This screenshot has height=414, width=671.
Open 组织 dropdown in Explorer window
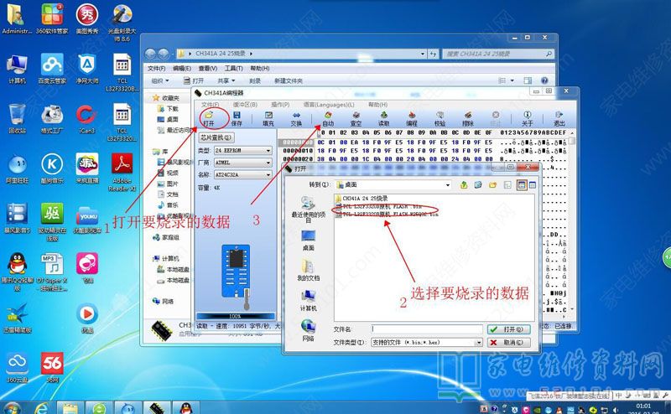click(x=160, y=80)
